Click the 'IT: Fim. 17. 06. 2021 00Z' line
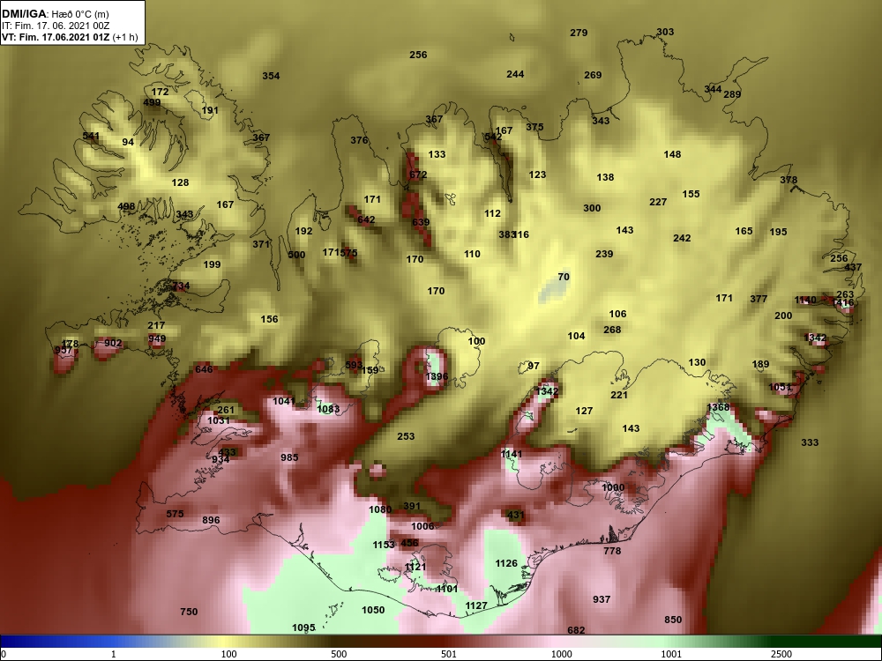Screen dimensions: 882x661 (x=55, y=26)
